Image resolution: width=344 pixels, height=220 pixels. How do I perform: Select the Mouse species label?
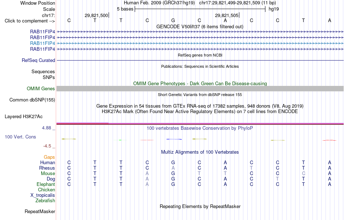[48, 174]
